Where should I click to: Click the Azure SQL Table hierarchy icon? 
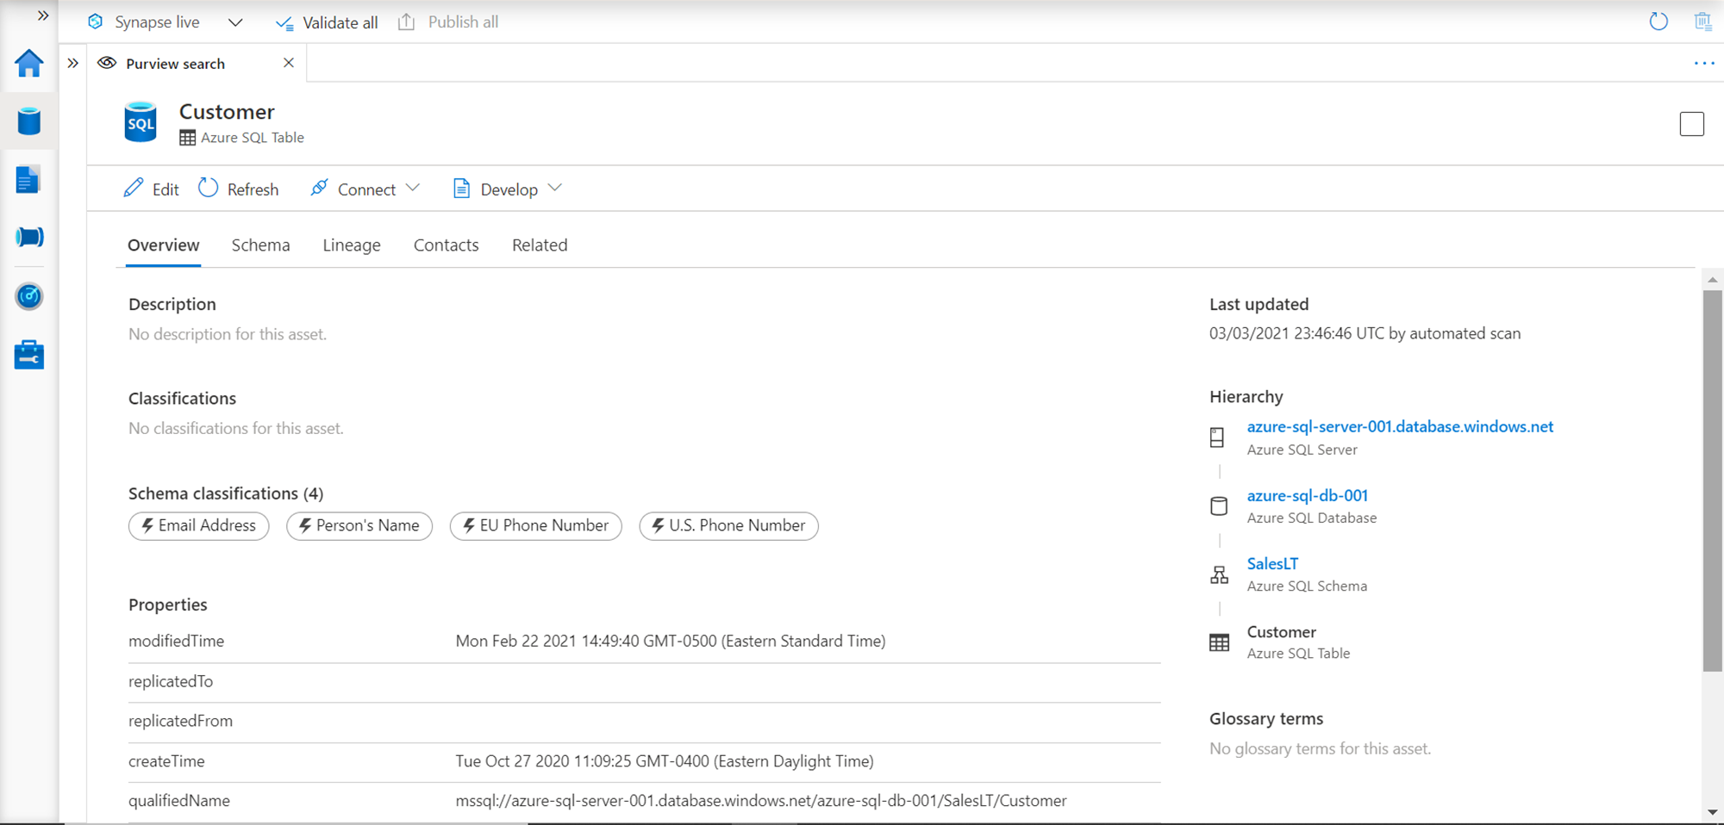click(x=1219, y=642)
